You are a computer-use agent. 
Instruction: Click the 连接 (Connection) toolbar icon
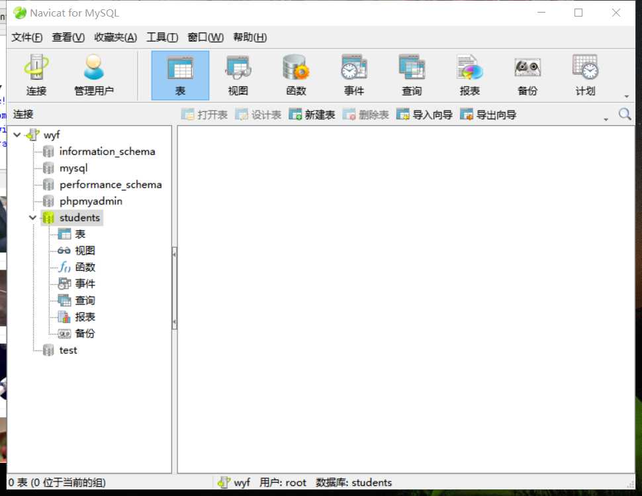36,75
